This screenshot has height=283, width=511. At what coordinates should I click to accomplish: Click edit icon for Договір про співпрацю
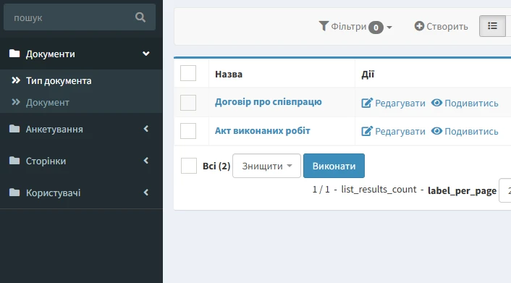coord(367,103)
